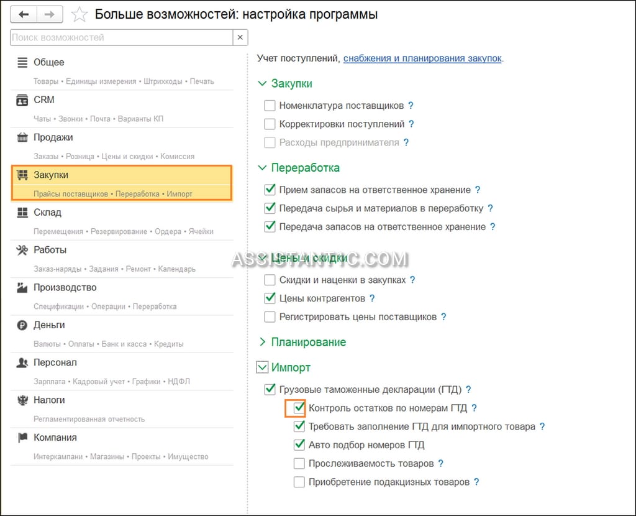Enable Приобретение подакцизных товаров checkbox
The width and height of the screenshot is (636, 516).
click(x=299, y=482)
